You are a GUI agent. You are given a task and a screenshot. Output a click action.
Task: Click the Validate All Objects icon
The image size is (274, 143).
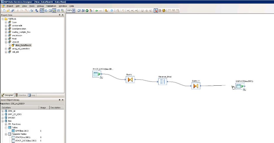[83, 11]
